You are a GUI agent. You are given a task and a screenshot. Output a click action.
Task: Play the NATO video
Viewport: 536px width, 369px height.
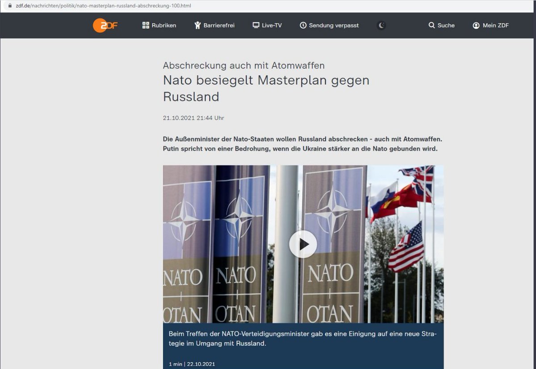(303, 244)
